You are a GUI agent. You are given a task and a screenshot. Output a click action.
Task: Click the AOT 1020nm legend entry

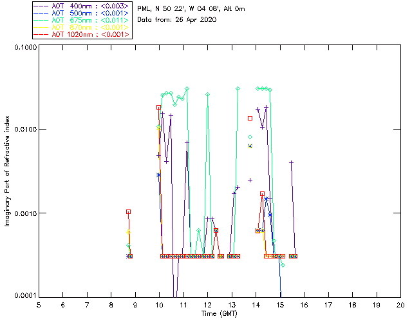[x=82, y=34]
